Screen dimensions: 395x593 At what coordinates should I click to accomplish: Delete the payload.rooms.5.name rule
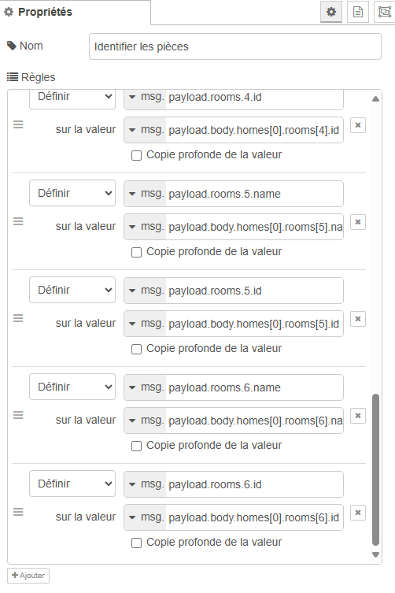pos(358,222)
